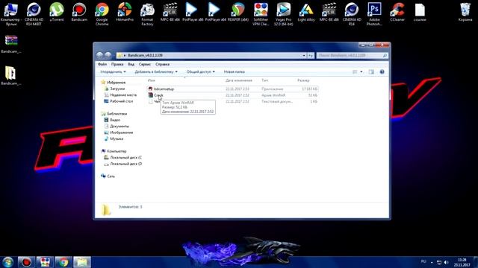Image resolution: width=478 pixels, height=268 pixels.
Task: Select Vegas Pro 12.0 desktop icon
Action: click(x=284, y=13)
